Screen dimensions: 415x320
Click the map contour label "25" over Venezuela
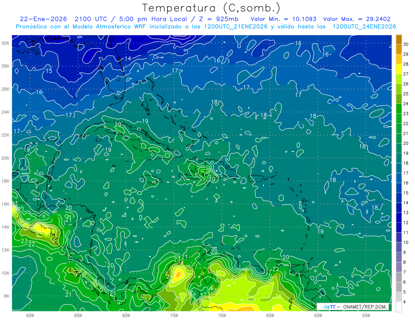click(234, 277)
